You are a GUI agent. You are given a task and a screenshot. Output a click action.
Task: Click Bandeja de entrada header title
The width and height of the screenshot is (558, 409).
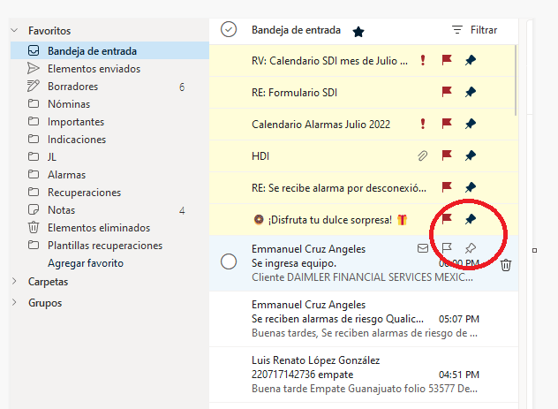(x=296, y=30)
